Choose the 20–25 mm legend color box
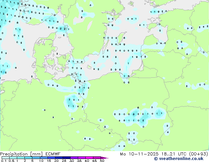This screenshot has height=162, width=209. pos(59,158)
